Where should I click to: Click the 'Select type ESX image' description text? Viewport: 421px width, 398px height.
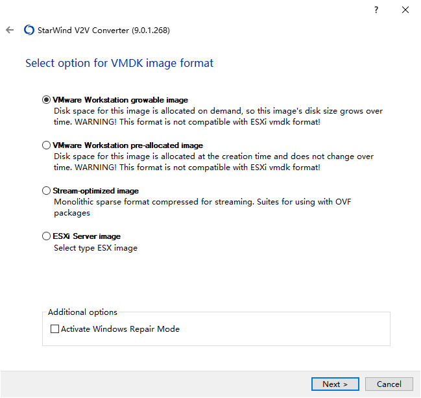click(95, 247)
